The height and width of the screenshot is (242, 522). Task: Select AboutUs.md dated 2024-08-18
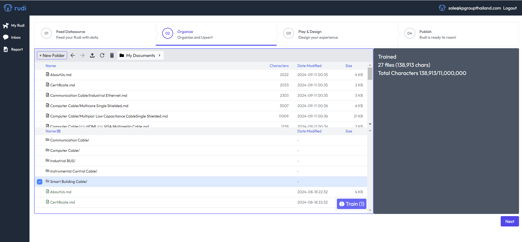point(201,192)
